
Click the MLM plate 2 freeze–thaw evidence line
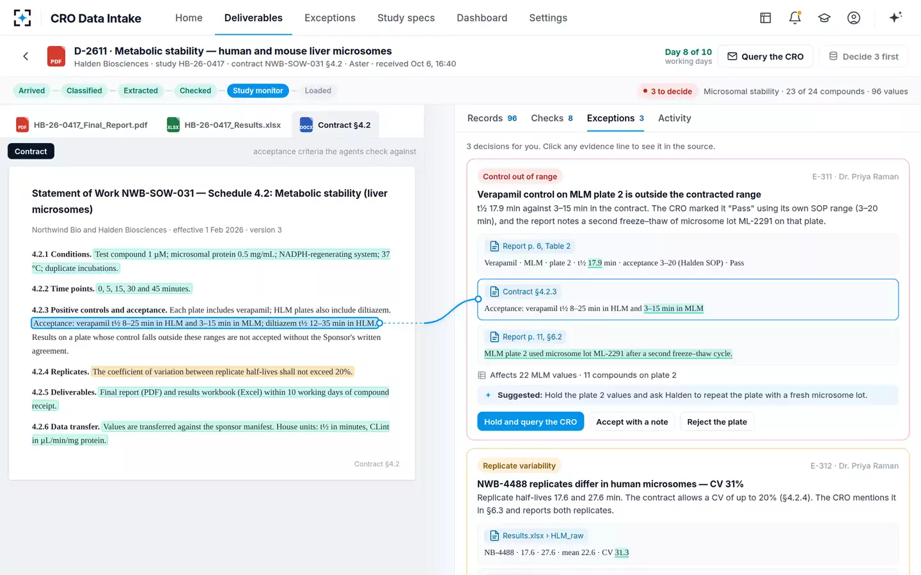tap(608, 353)
